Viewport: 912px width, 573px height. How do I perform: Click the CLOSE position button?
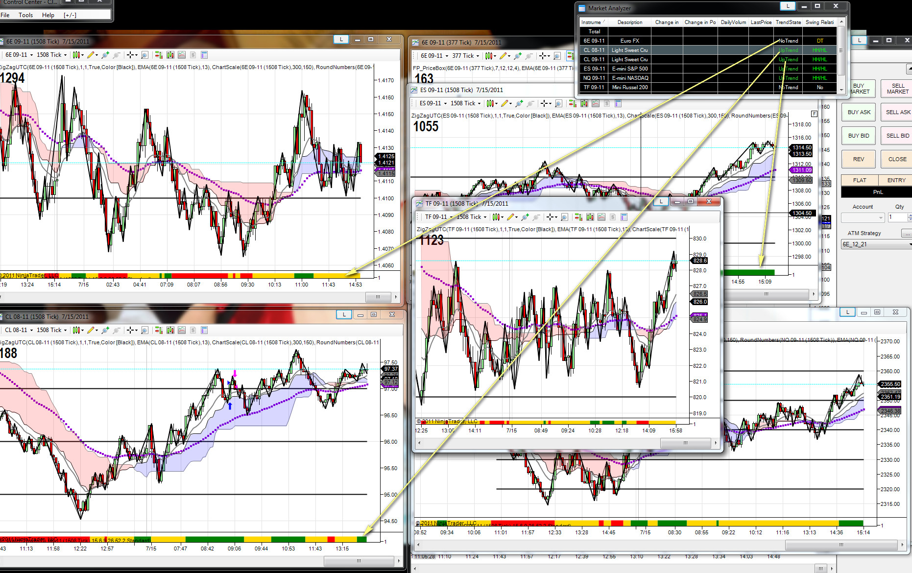(x=897, y=159)
